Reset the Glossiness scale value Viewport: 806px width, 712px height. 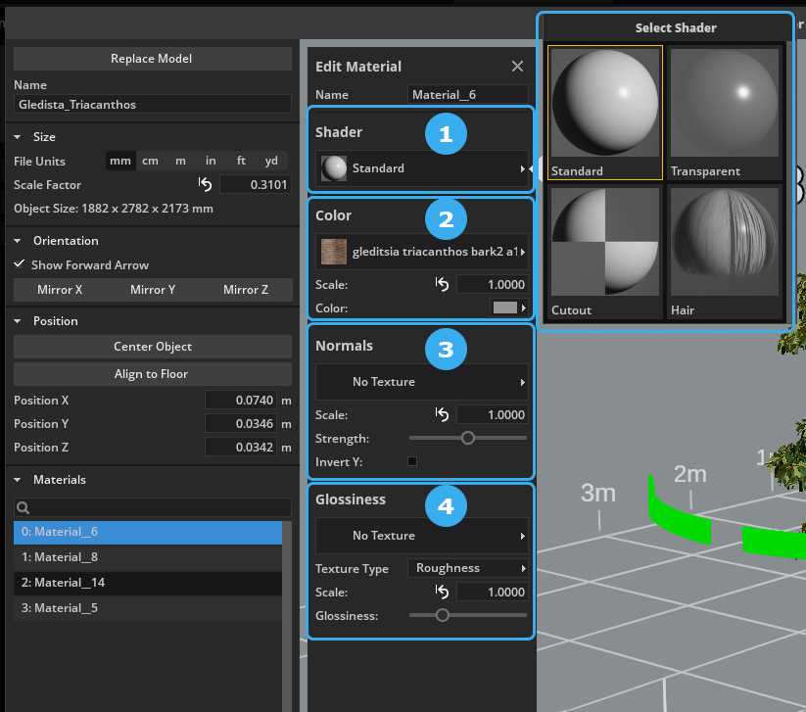[x=442, y=593]
